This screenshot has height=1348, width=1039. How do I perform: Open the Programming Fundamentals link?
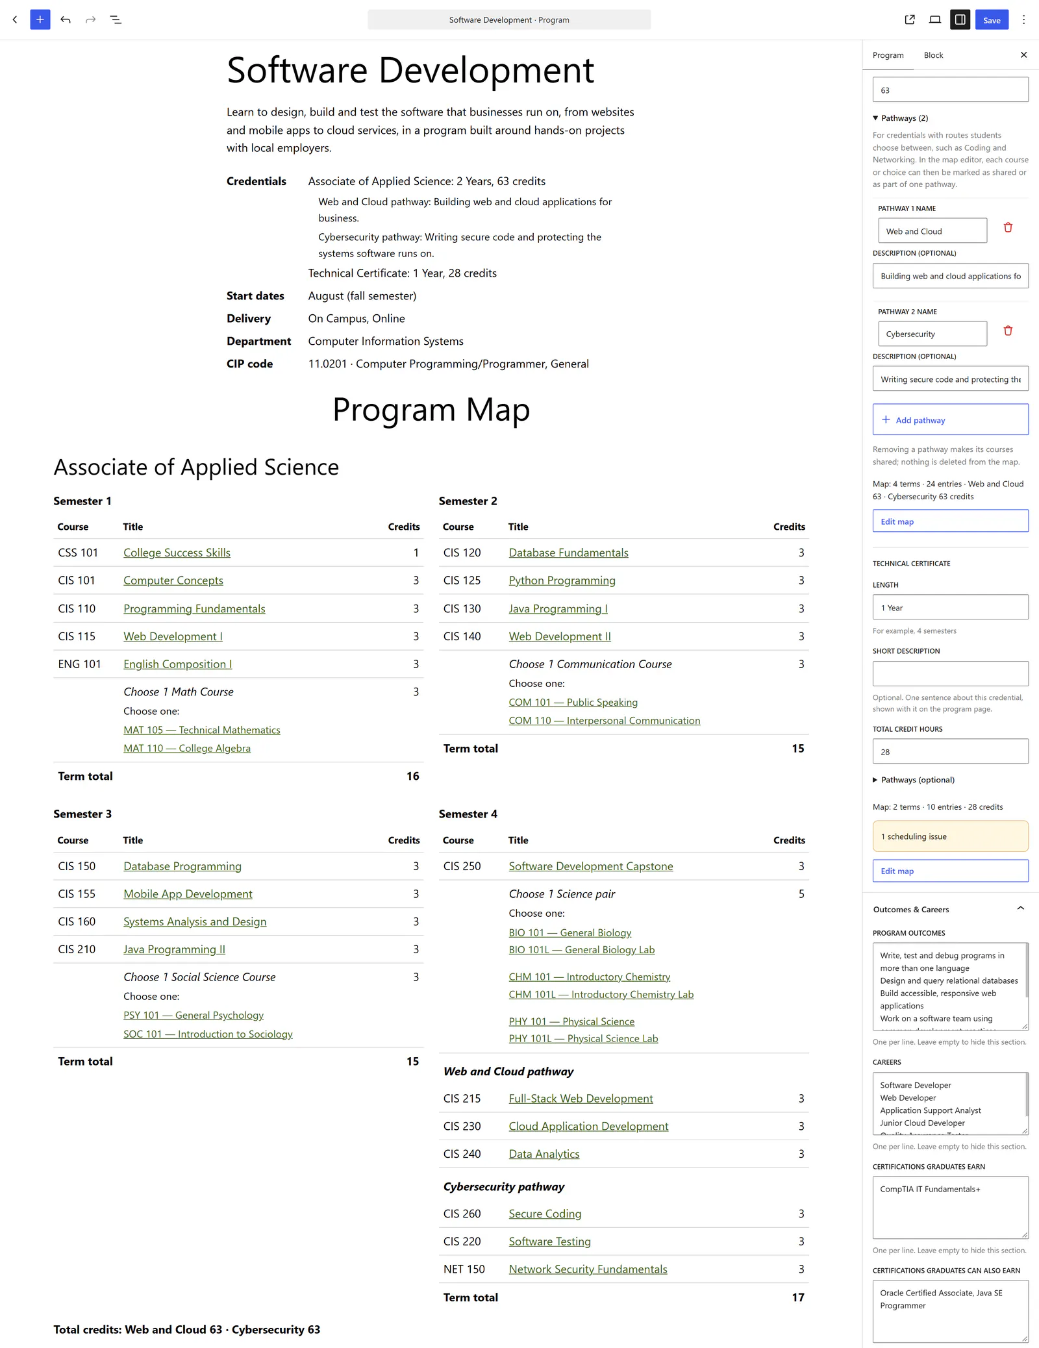click(194, 608)
